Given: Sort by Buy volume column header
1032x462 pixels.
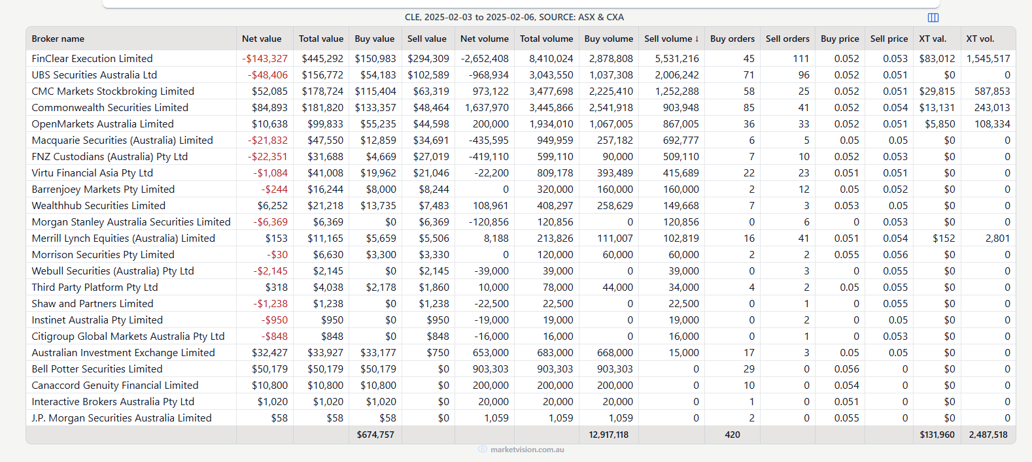Looking at the screenshot, I should click(x=609, y=39).
